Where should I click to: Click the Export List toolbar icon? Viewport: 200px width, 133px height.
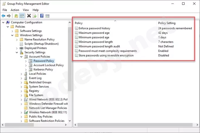click(35, 16)
